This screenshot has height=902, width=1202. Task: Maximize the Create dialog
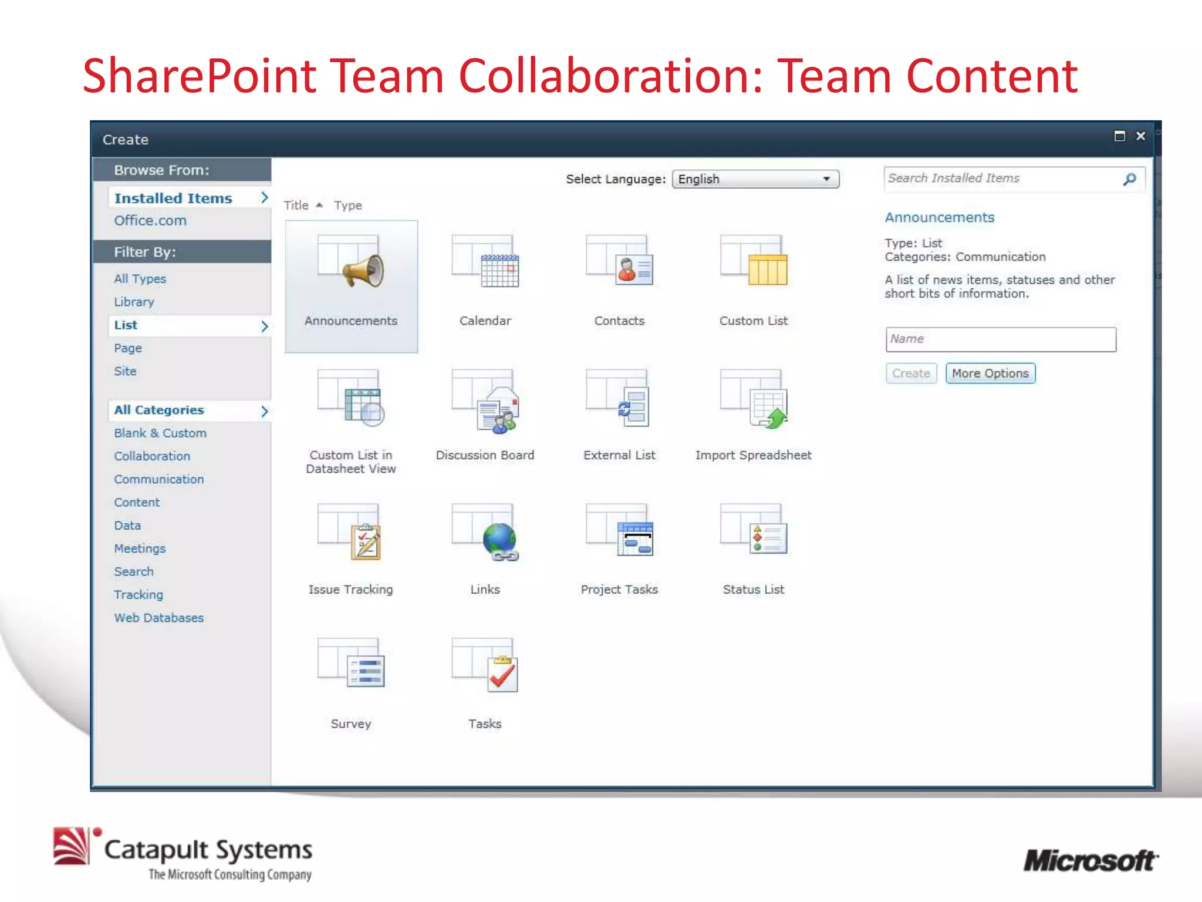(x=1119, y=136)
